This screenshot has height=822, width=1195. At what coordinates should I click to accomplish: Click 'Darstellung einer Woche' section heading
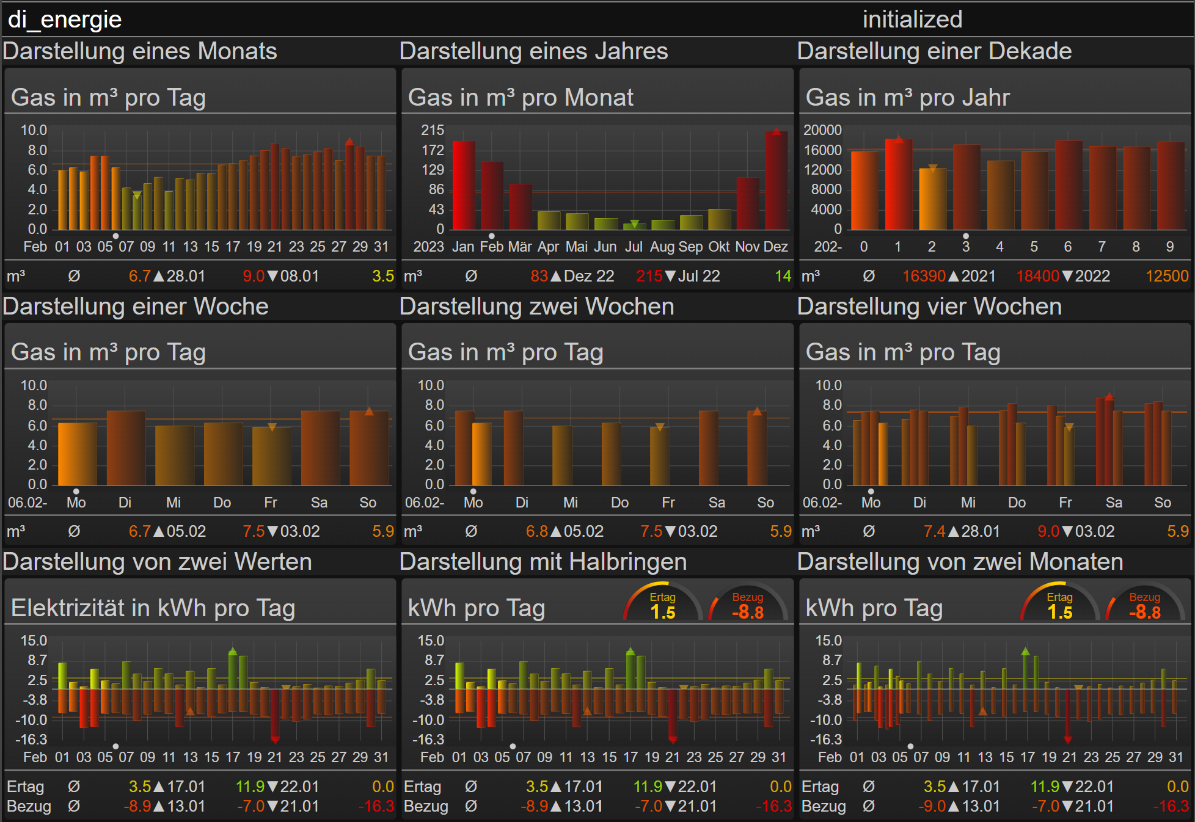[136, 306]
